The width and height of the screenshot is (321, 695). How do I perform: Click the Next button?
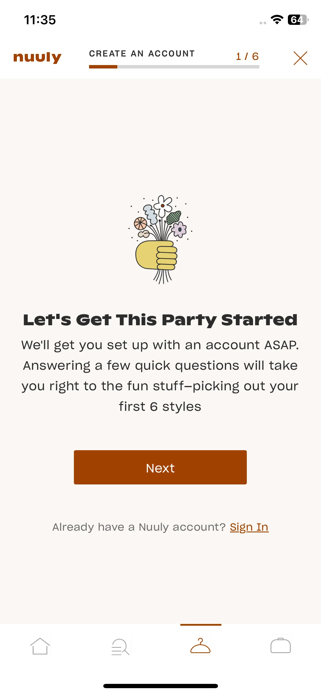pyautogui.click(x=160, y=467)
